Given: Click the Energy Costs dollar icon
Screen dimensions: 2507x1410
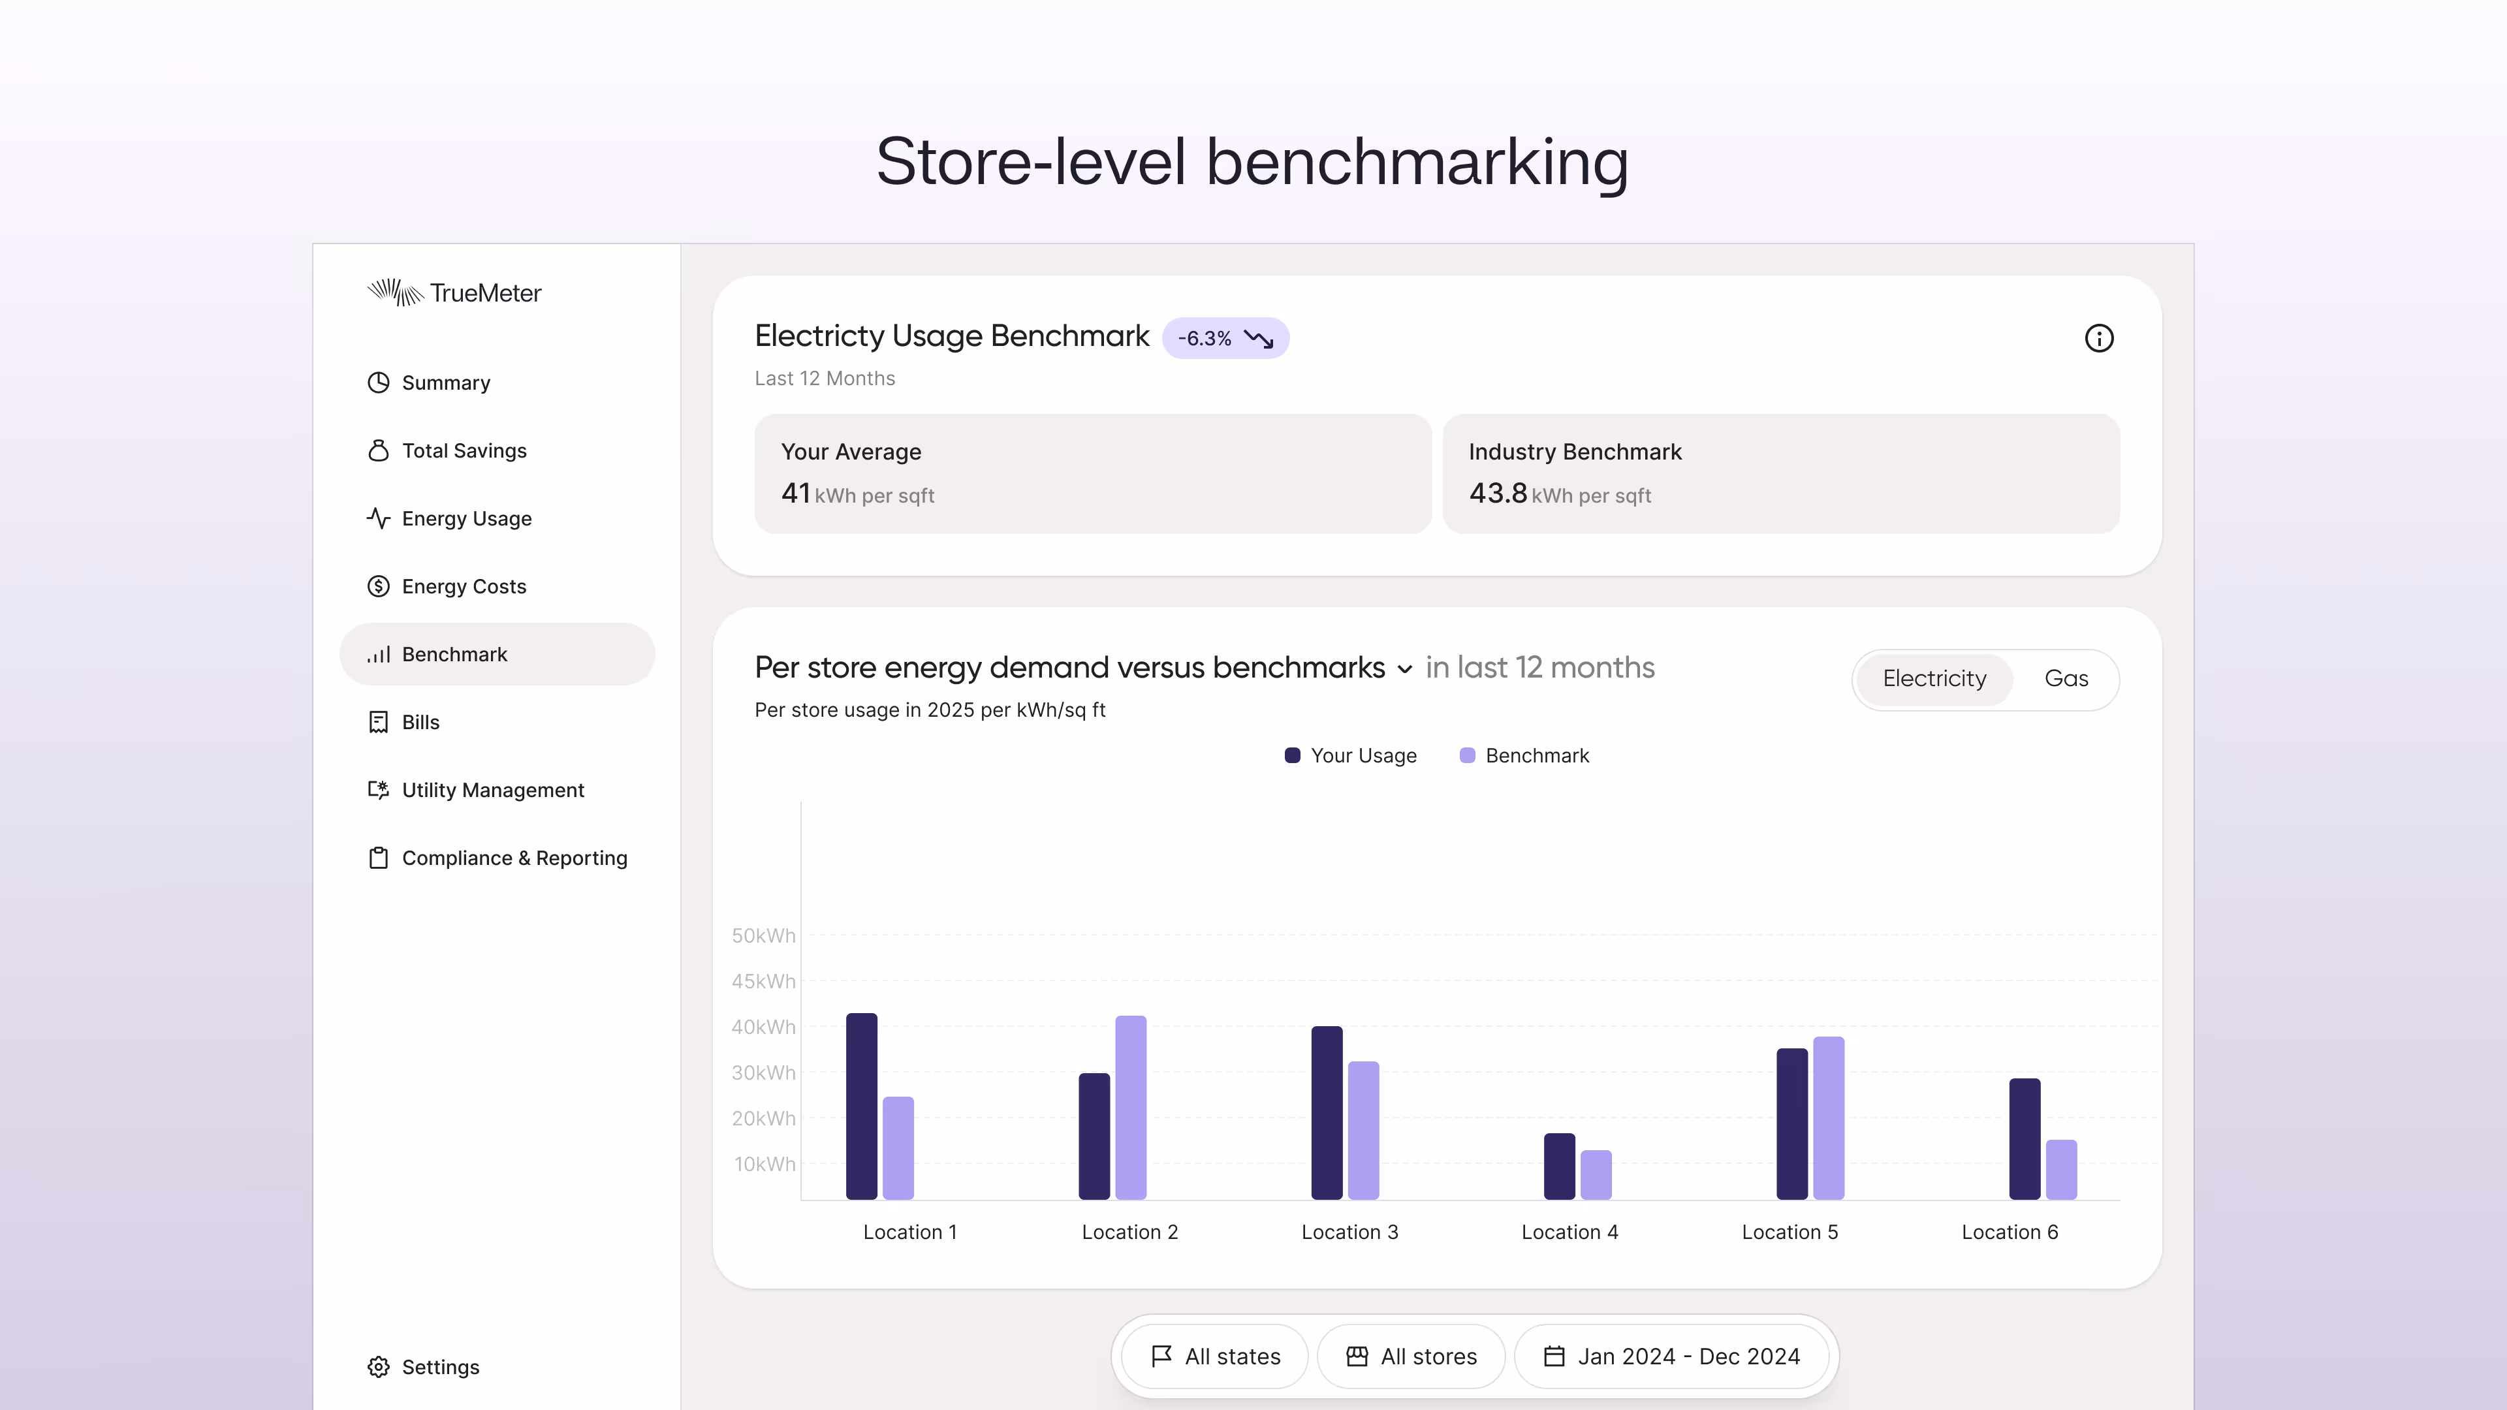Looking at the screenshot, I should click(x=379, y=586).
